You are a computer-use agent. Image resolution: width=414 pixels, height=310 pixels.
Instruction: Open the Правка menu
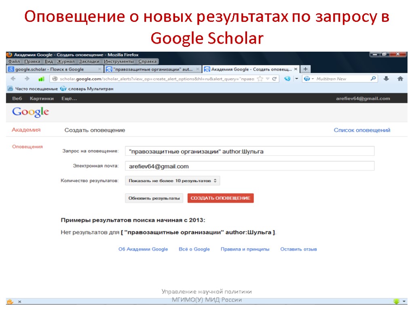pyautogui.click(x=32, y=61)
